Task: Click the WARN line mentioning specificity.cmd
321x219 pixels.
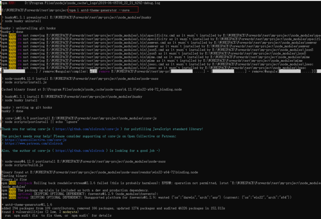Action: pyautogui.click(x=161, y=35)
